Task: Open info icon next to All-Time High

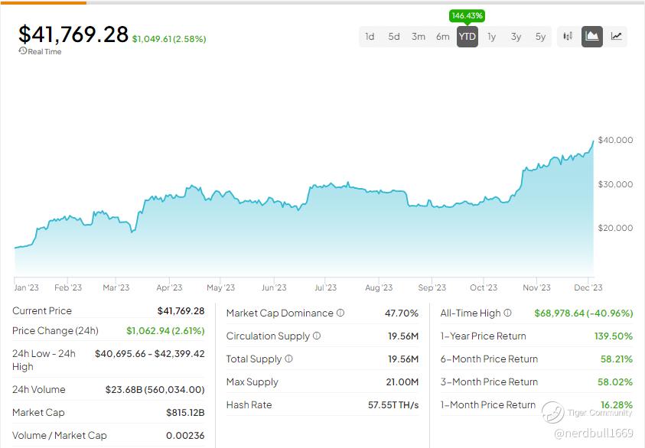Action: pyautogui.click(x=507, y=313)
